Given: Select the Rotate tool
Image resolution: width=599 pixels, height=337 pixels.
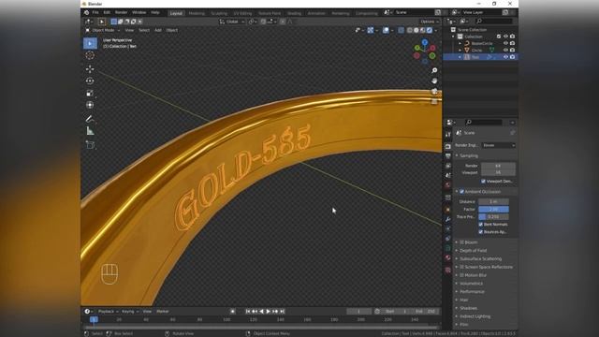Looking at the screenshot, I should click(x=90, y=81).
